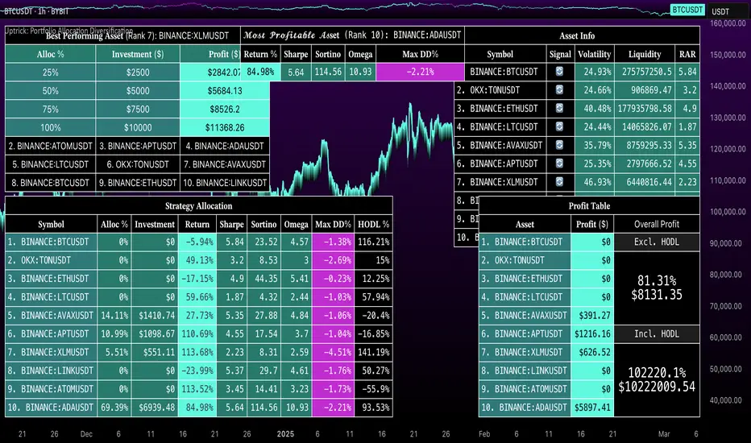Click the magenta -4.51% Max DD cell
Image resolution: width=751 pixels, height=443 pixels.
[334, 352]
